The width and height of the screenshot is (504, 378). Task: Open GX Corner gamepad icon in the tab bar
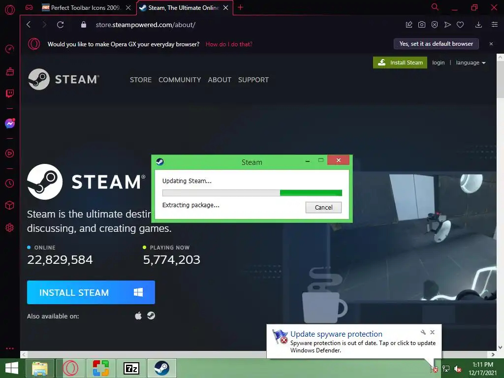(x=29, y=7)
